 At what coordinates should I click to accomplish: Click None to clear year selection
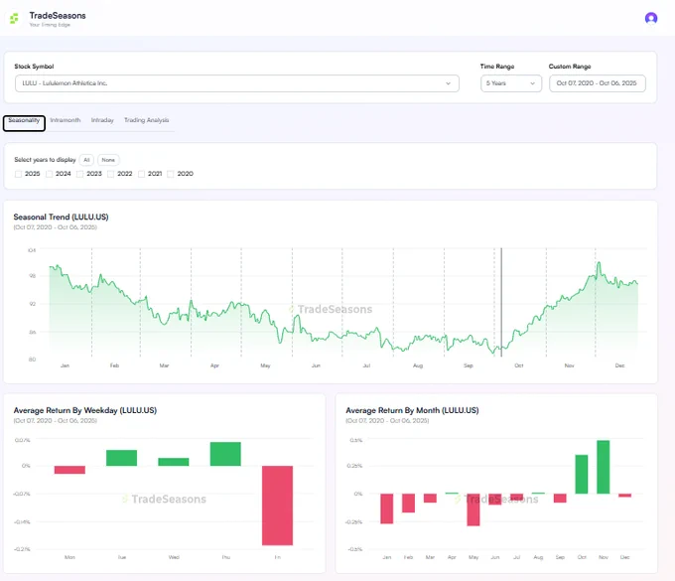[108, 160]
